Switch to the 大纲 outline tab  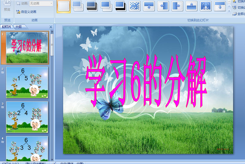pyautogui.click(x=18, y=27)
